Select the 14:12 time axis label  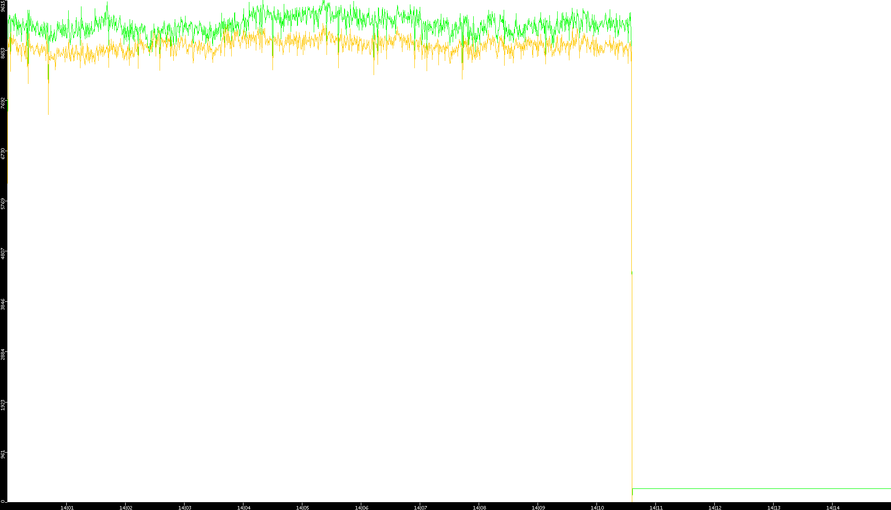[715, 508]
